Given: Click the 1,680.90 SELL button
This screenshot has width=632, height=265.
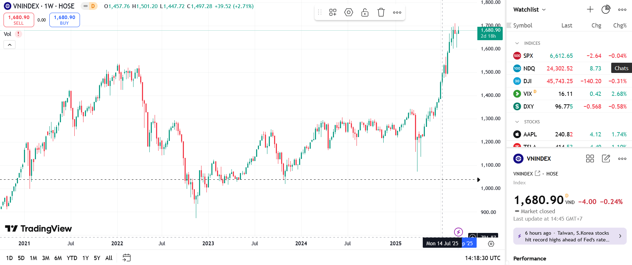Looking at the screenshot, I should 19,20.
